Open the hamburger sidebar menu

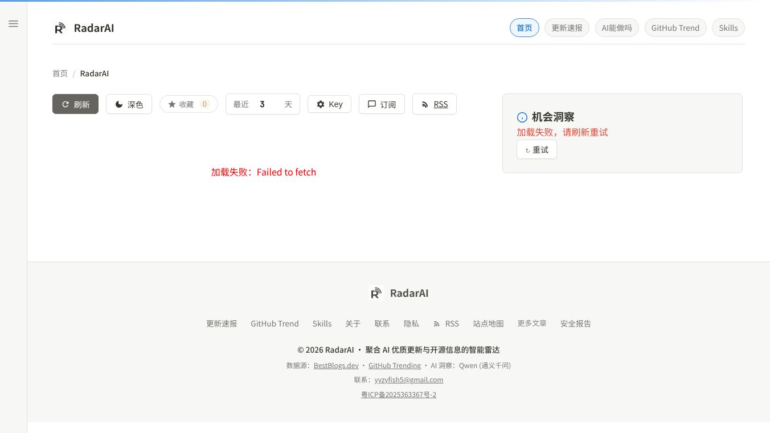(x=13, y=24)
